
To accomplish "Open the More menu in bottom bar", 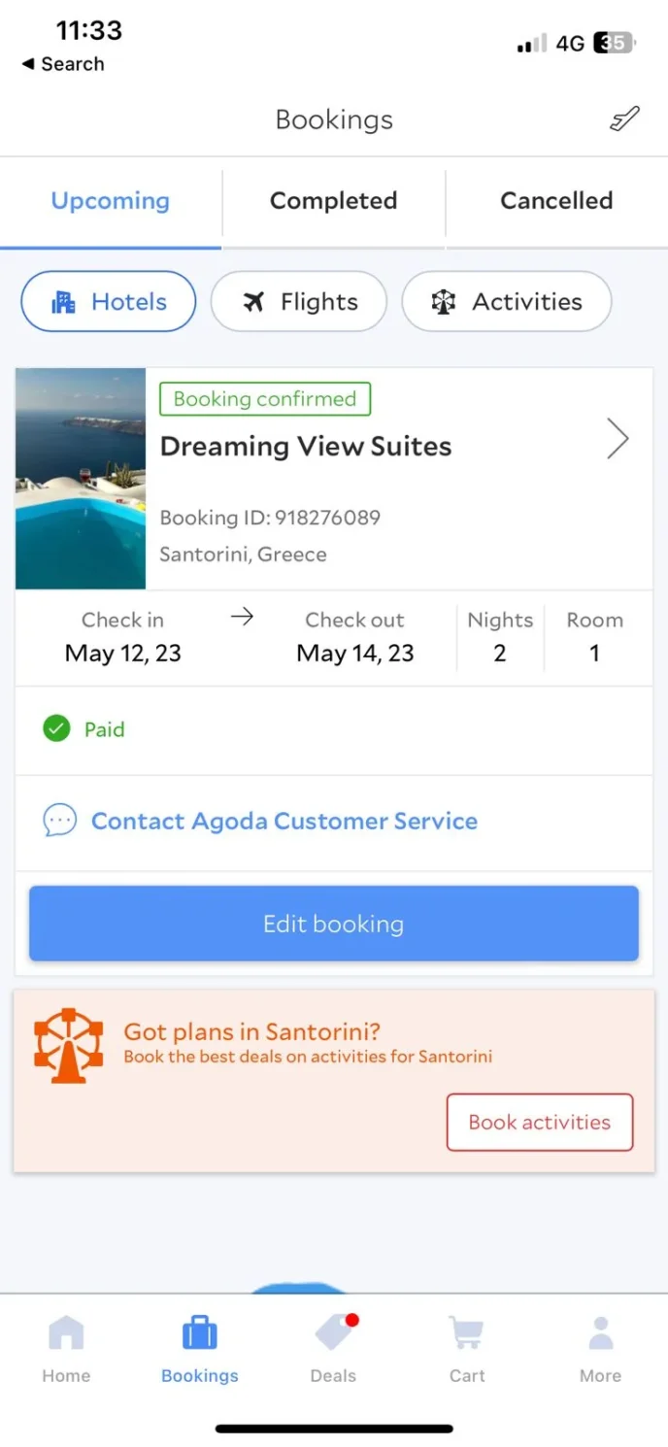I will [599, 1345].
